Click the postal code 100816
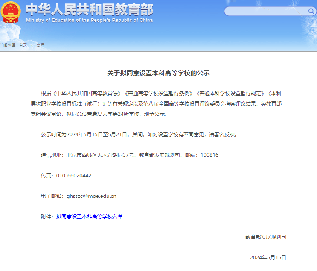The width and height of the screenshot is (317, 271). 209,155
